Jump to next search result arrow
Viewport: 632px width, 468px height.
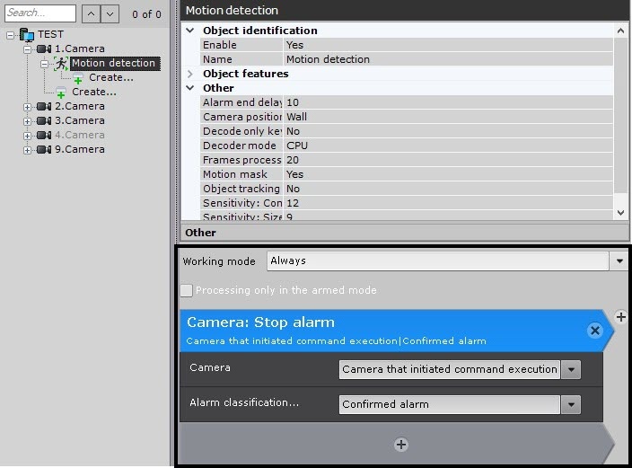tap(109, 13)
